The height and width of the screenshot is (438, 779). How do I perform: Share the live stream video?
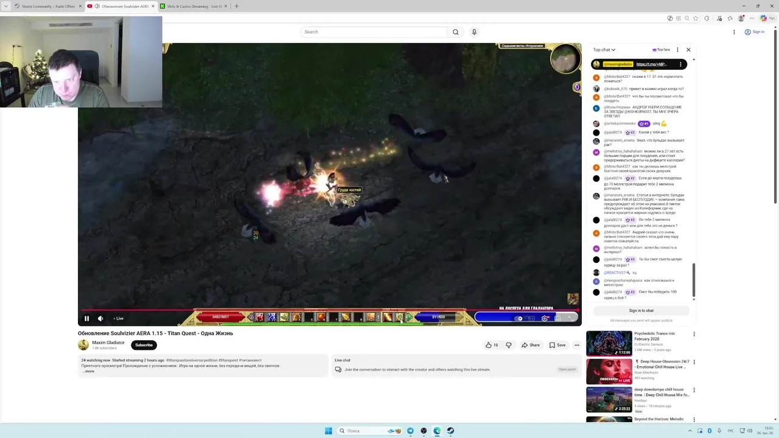point(530,345)
